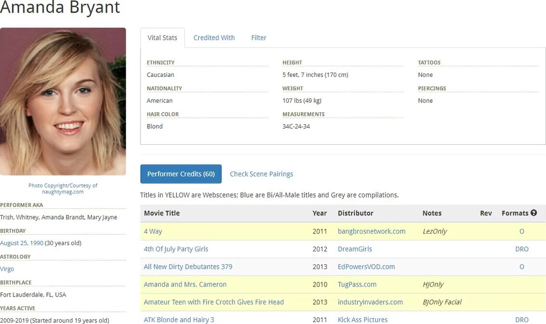Screen dimensions: 546x324
Task: Open the naughtymag.com photo credit link
Action: 63,192
